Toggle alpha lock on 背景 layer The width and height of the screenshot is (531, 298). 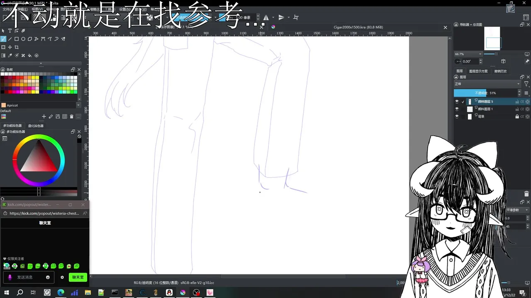pyautogui.click(x=527, y=116)
